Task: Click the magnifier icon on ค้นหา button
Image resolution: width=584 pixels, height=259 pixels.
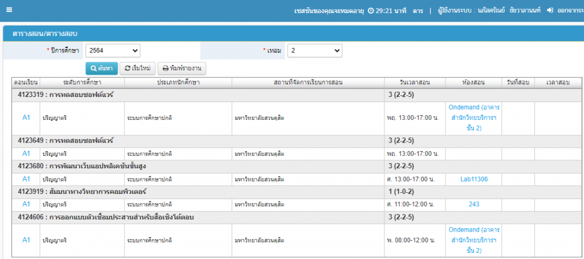Action: [x=94, y=68]
